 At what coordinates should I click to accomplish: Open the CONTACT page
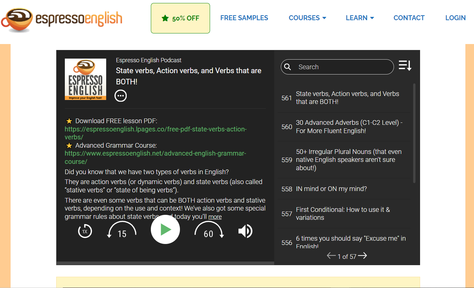tap(409, 18)
